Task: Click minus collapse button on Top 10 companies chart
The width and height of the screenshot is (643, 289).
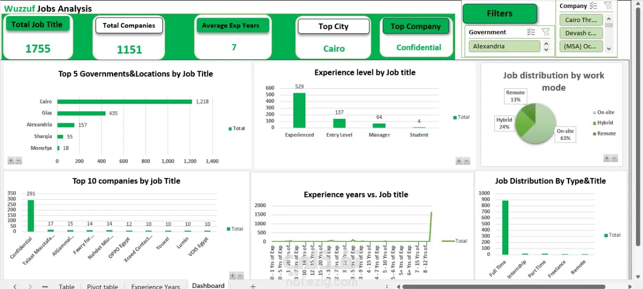Action: pyautogui.click(x=240, y=275)
